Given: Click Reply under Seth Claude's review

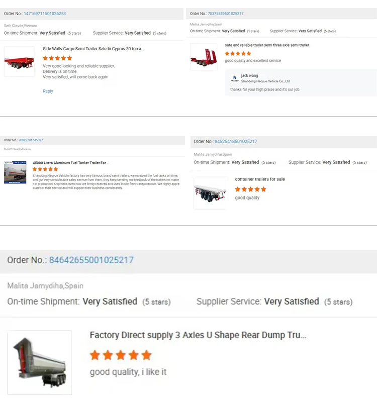Looking at the screenshot, I should 48,91.
